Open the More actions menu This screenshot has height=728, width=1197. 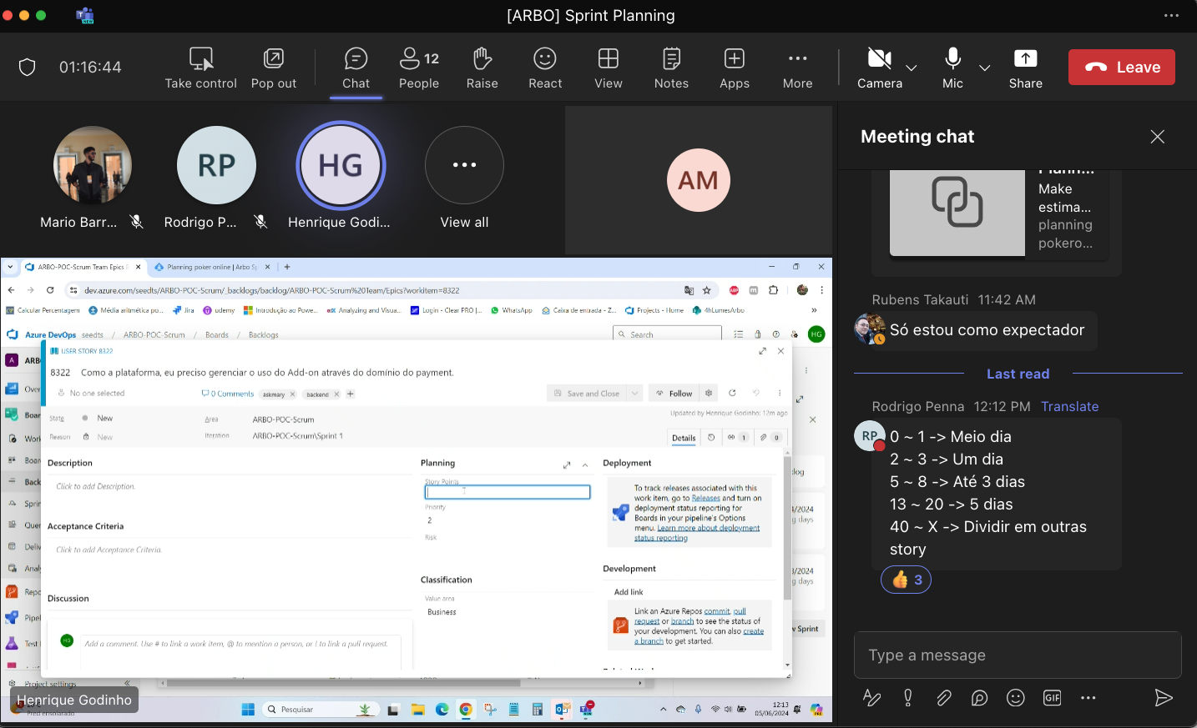coord(797,68)
